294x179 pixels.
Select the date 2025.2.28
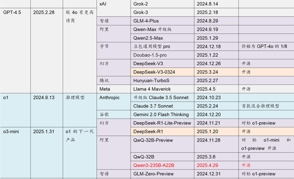pyautogui.click(x=44, y=12)
